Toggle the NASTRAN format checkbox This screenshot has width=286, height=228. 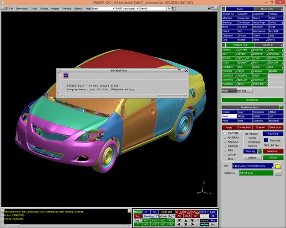click(225, 138)
